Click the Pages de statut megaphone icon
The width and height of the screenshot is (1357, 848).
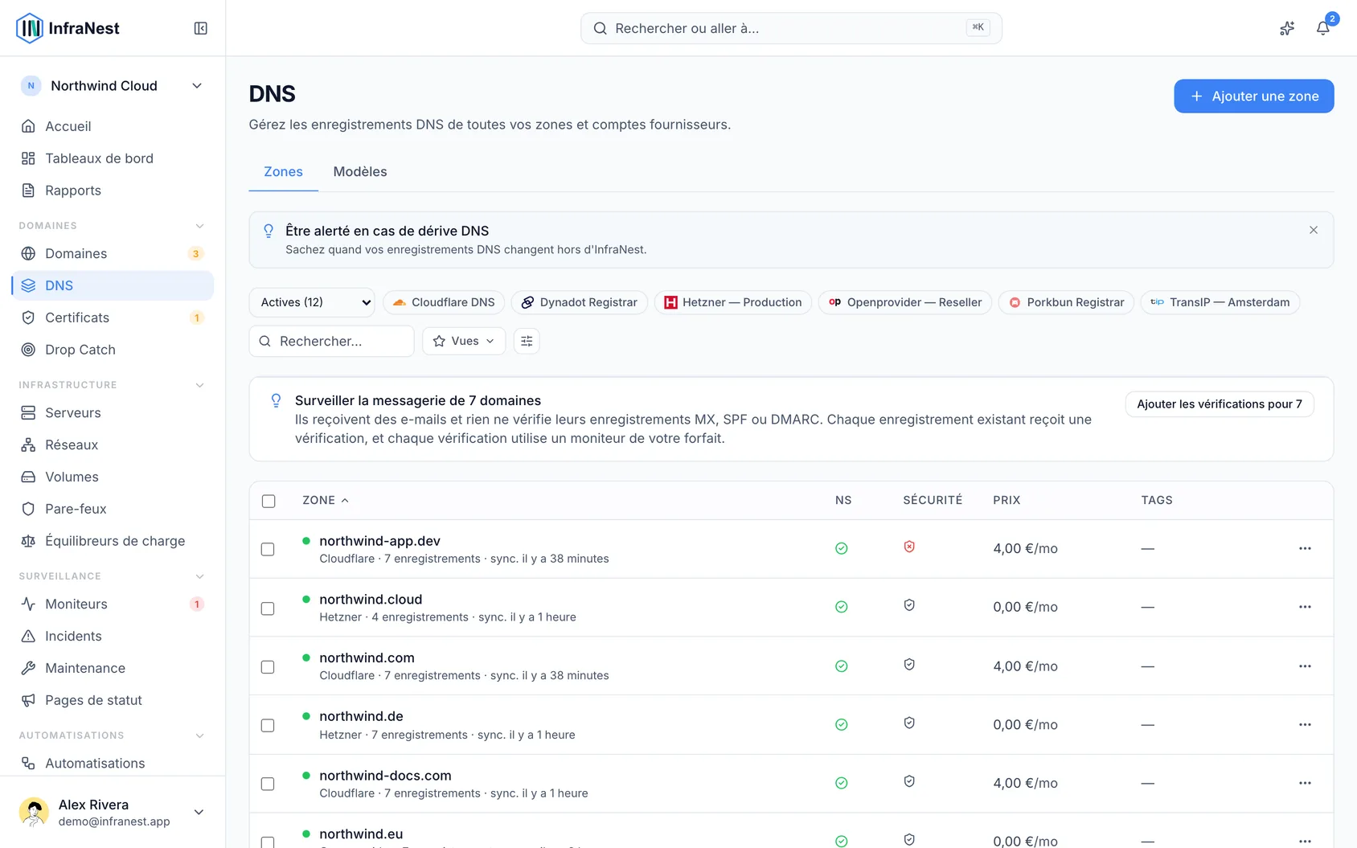point(28,700)
